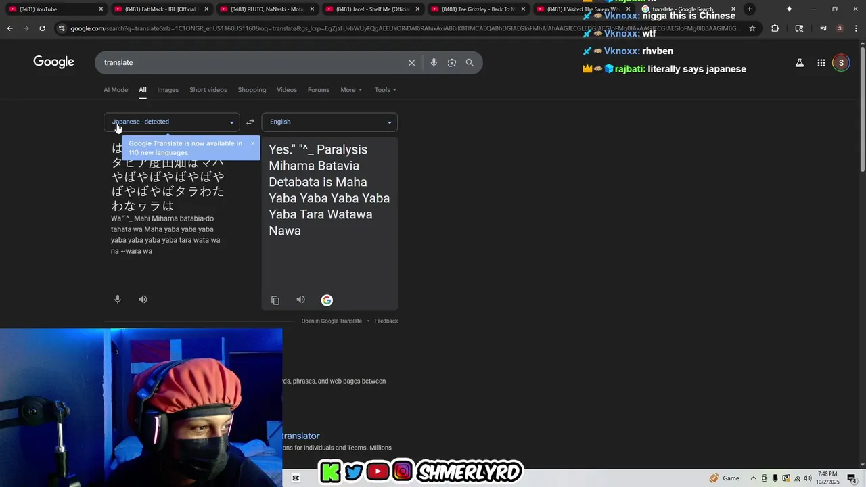Viewport: 866px width, 487px height.
Task: Open the Google apps grid
Action: pos(821,62)
